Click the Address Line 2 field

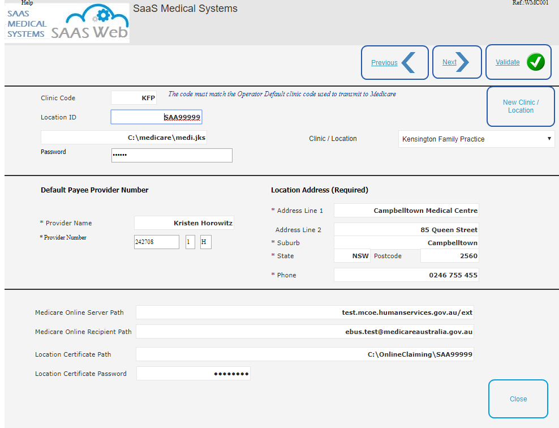tap(406, 230)
